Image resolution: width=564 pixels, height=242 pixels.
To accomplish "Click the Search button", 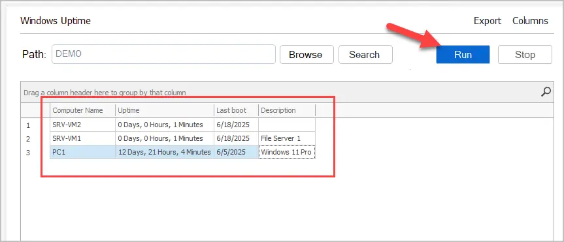I will (365, 55).
